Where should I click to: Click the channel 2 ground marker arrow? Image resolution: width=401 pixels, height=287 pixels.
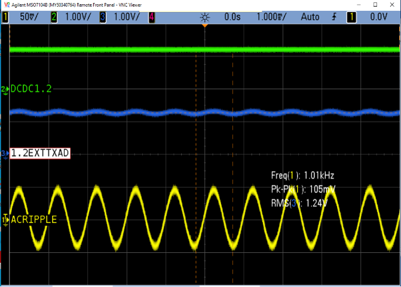5,89
